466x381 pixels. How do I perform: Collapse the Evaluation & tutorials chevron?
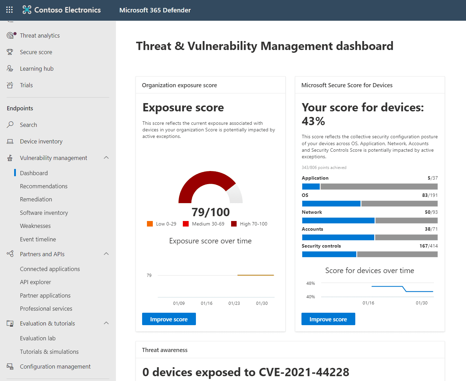click(106, 323)
